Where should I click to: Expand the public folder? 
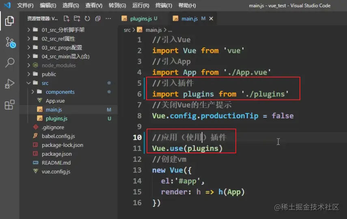coord(68,74)
